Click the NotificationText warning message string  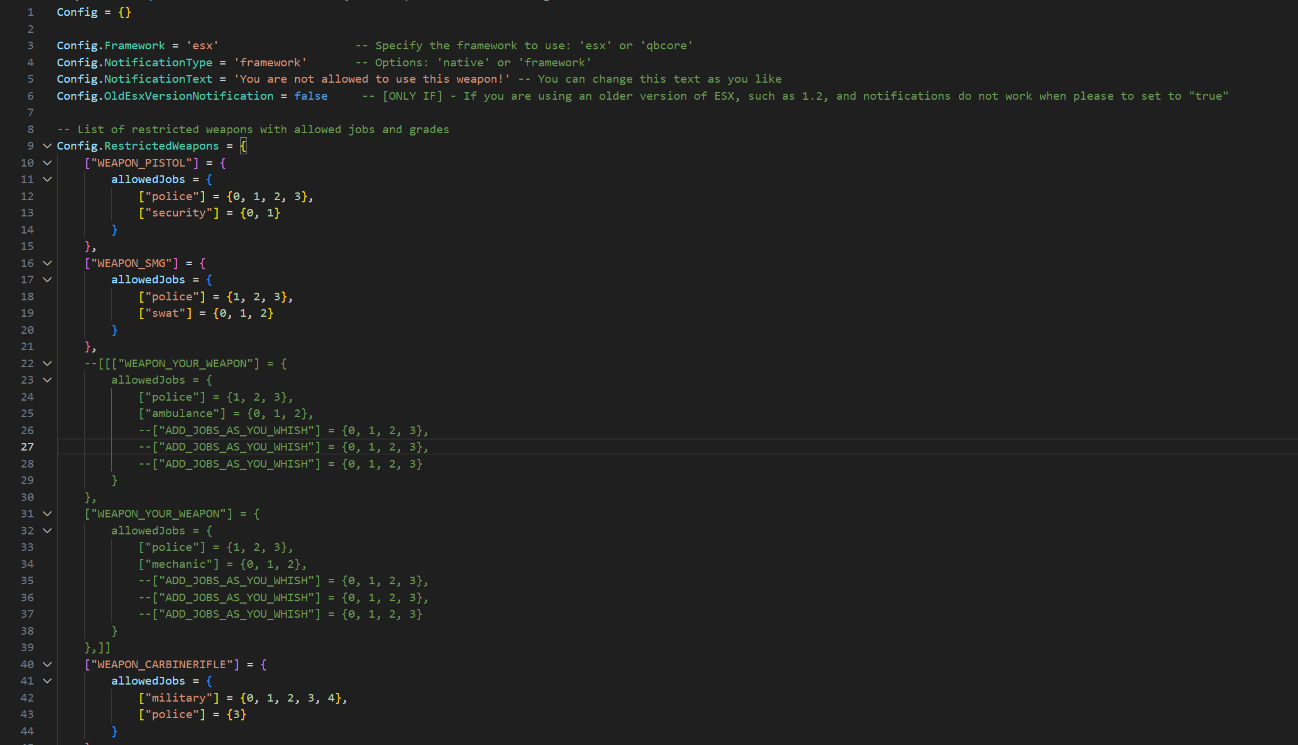pos(371,79)
